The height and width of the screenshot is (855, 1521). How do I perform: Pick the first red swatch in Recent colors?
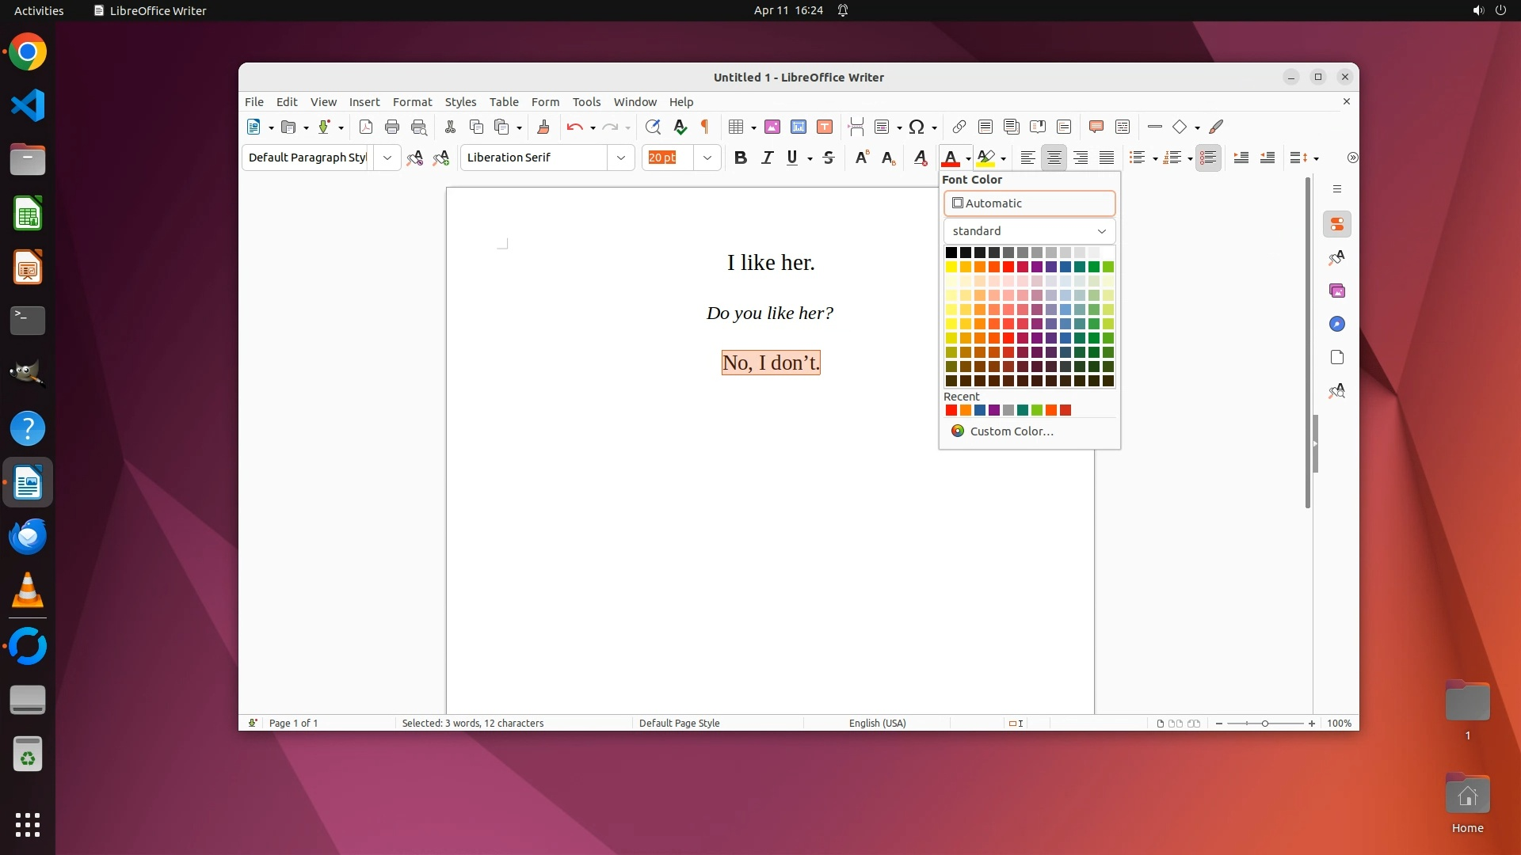tap(951, 410)
